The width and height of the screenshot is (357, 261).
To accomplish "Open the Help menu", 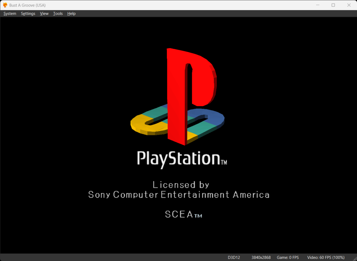I will click(x=71, y=13).
